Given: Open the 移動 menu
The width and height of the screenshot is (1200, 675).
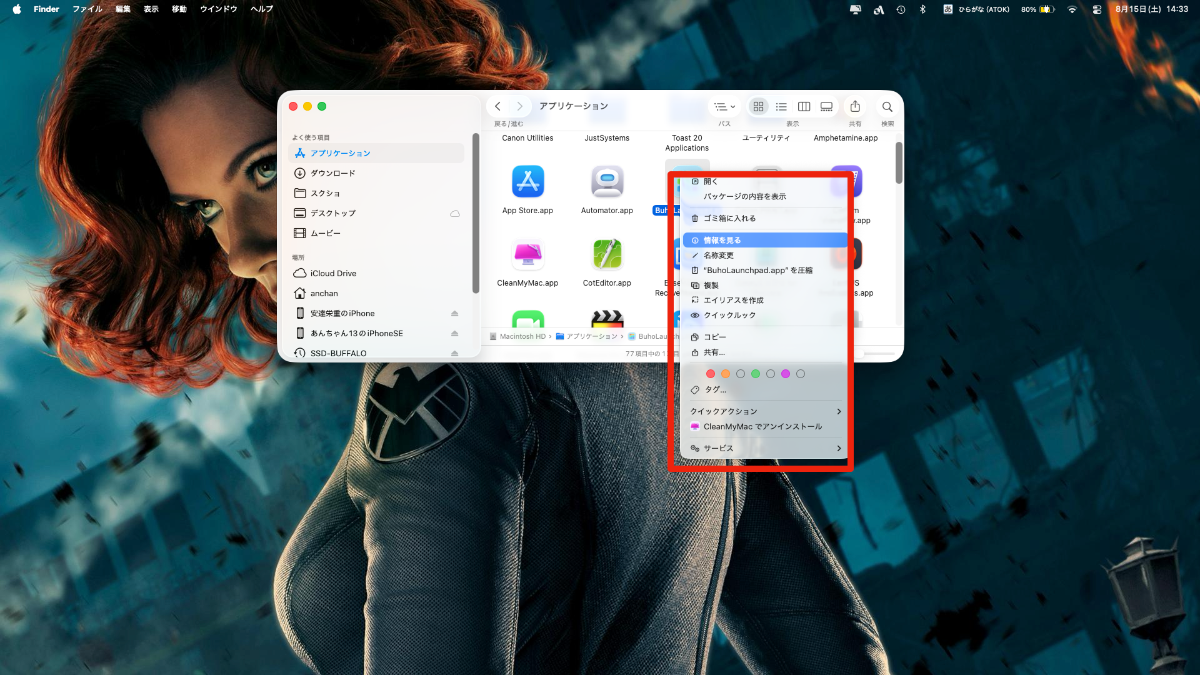Looking at the screenshot, I should [179, 9].
